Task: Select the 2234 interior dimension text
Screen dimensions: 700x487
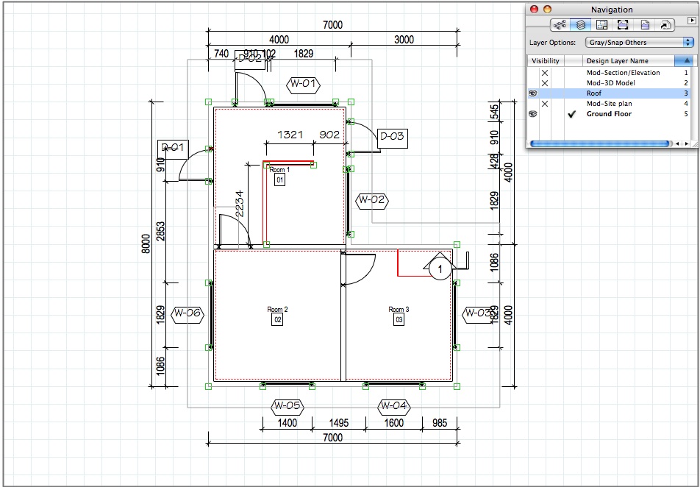Action: [x=239, y=204]
